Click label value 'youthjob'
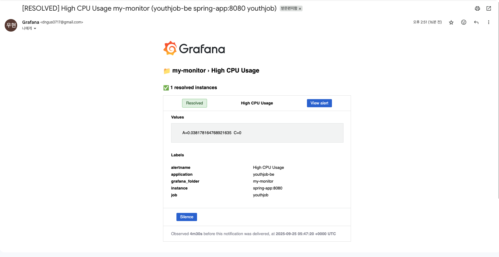This screenshot has height=257, width=499. point(260,195)
